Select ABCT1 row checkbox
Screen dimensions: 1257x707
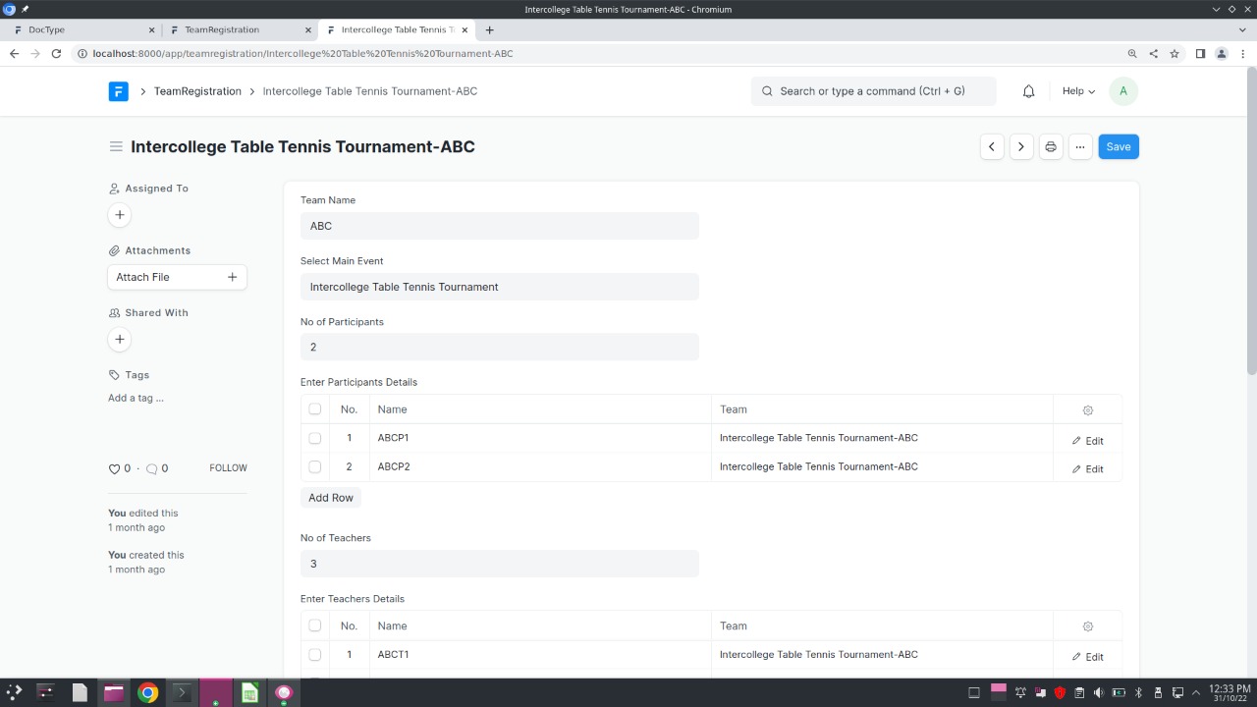tap(314, 655)
